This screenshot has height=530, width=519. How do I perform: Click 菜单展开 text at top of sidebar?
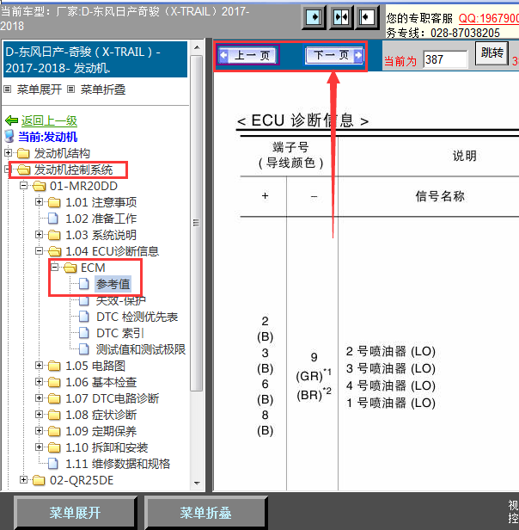pyautogui.click(x=40, y=89)
